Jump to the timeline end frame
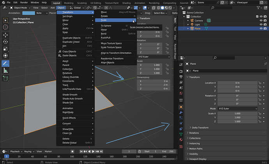The height and width of the screenshot is (164, 269). tap(101, 151)
